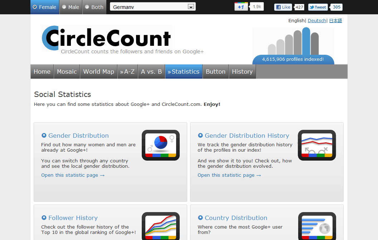This screenshot has height=240, width=378.
Task: Select the Male radio button
Action: pyautogui.click(x=64, y=7)
